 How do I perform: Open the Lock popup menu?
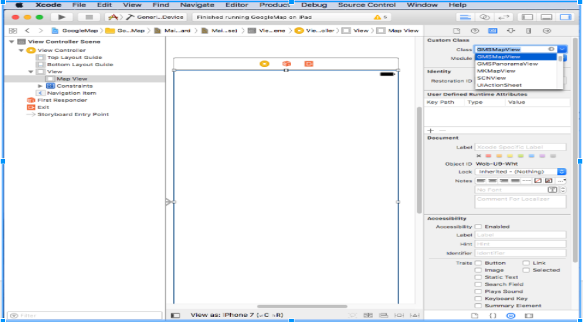pyautogui.click(x=521, y=171)
